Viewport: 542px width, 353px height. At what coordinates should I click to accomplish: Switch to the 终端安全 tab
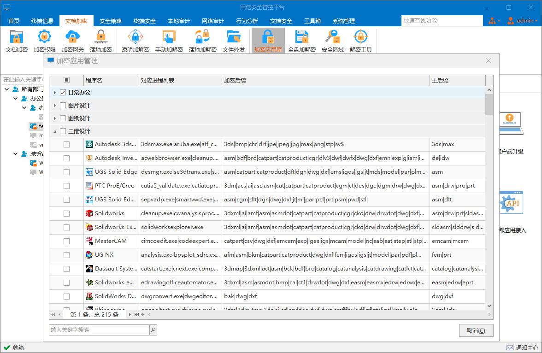[145, 21]
